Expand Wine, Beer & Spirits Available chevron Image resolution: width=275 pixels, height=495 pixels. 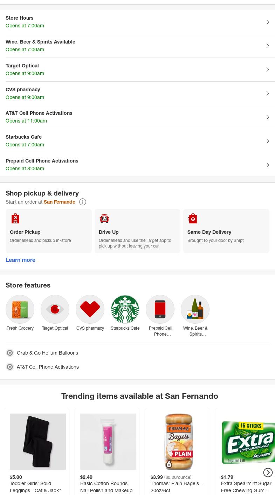coord(268,46)
